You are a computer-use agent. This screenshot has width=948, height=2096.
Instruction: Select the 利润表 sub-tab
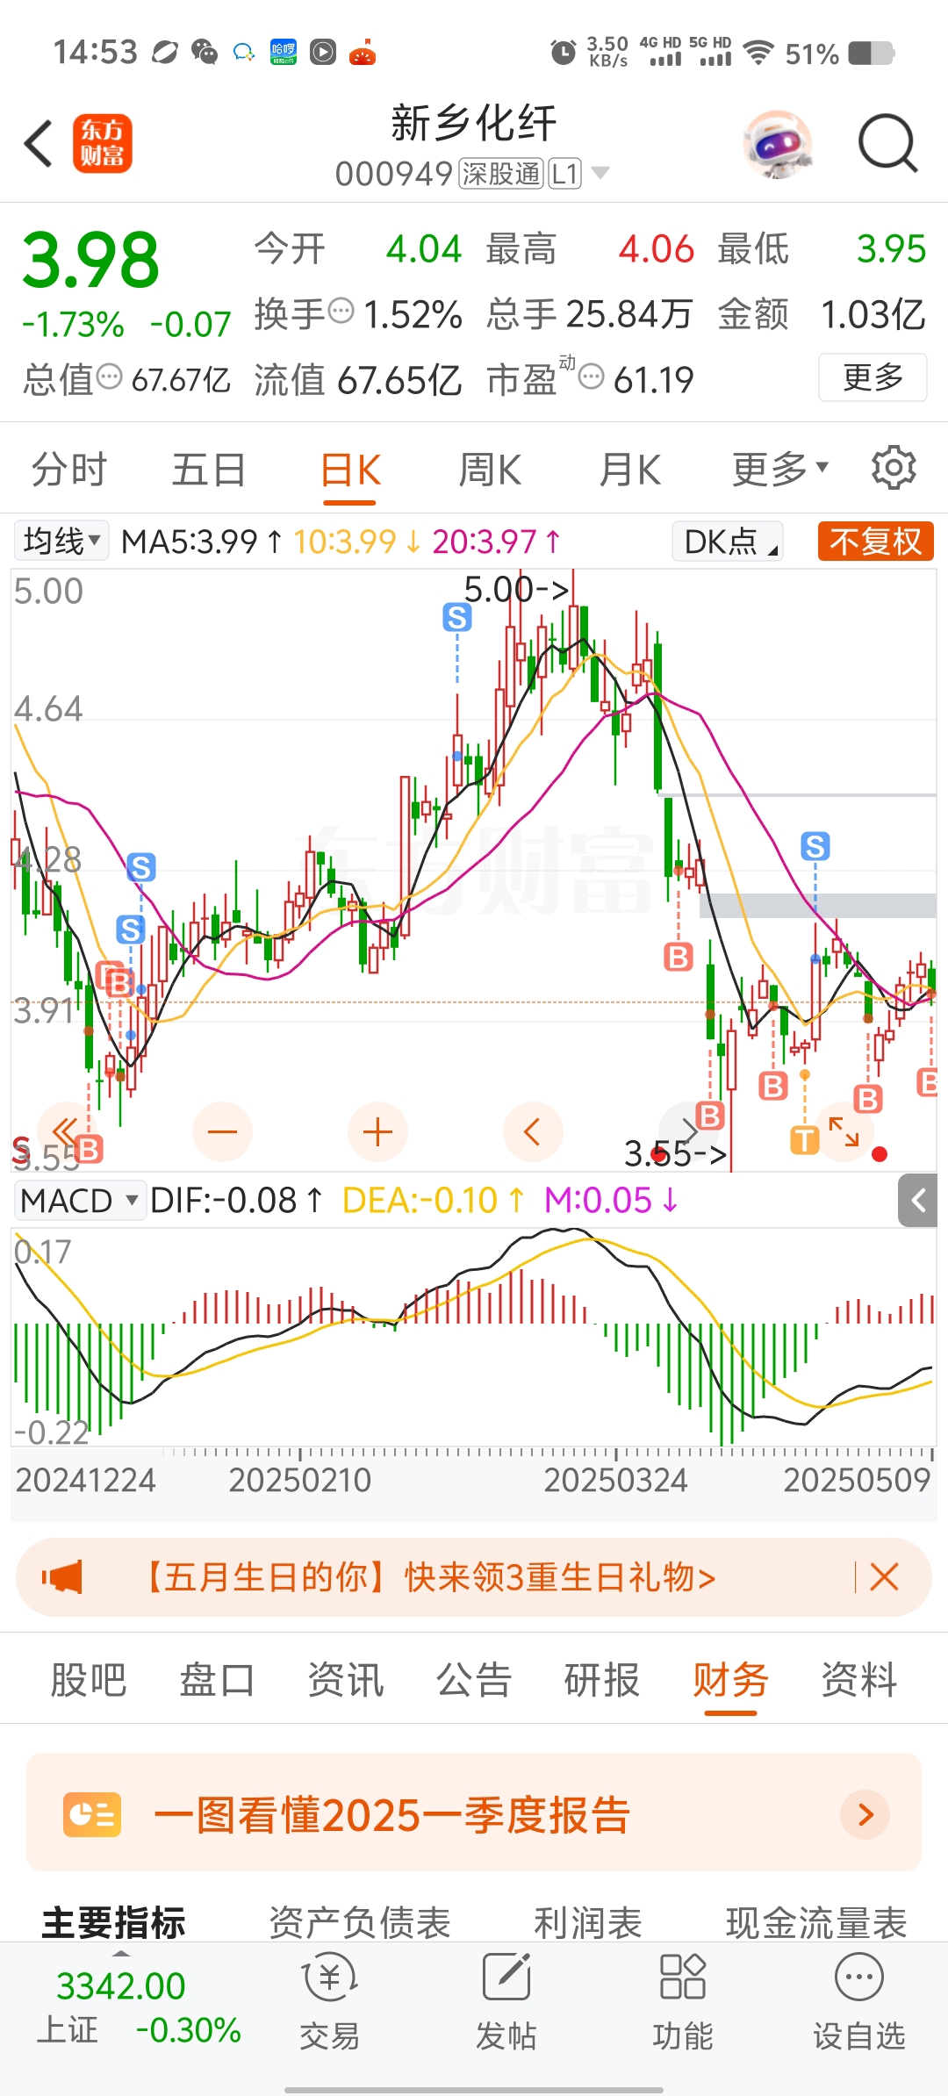point(588,1922)
